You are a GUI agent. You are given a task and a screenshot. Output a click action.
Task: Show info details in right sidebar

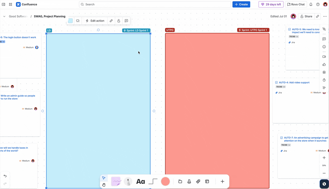pos(324,47)
